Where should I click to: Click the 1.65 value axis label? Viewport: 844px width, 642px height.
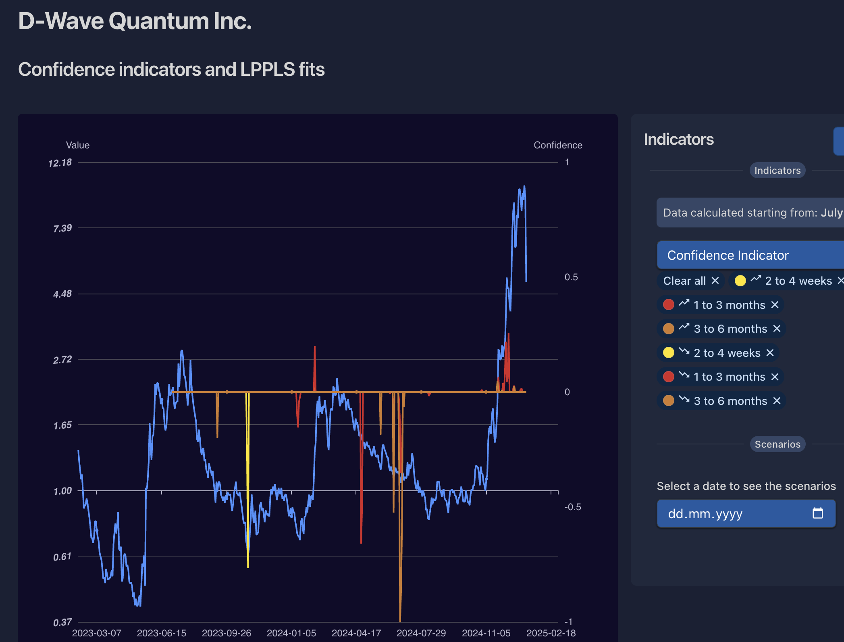point(62,425)
